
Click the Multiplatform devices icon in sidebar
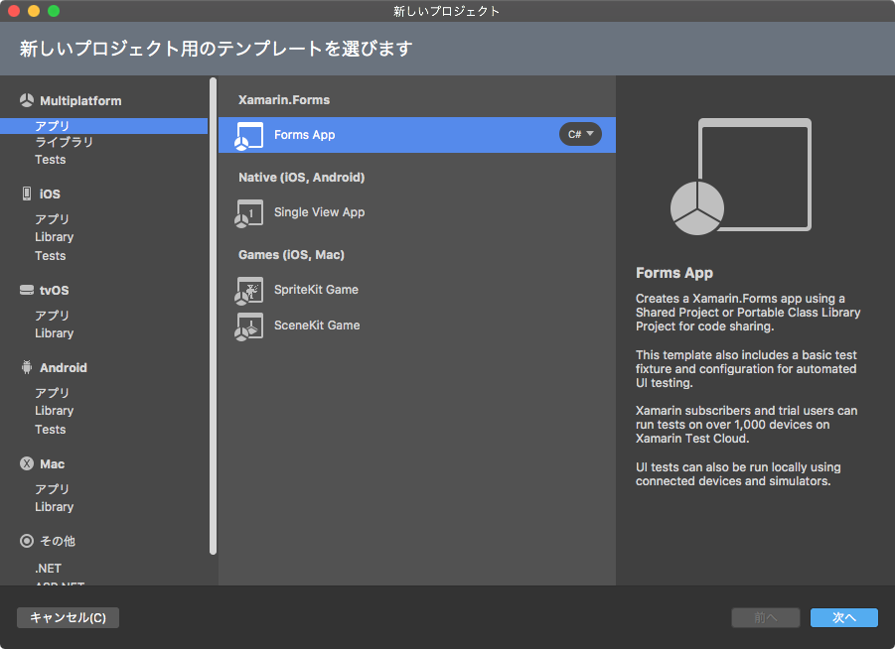(x=25, y=99)
